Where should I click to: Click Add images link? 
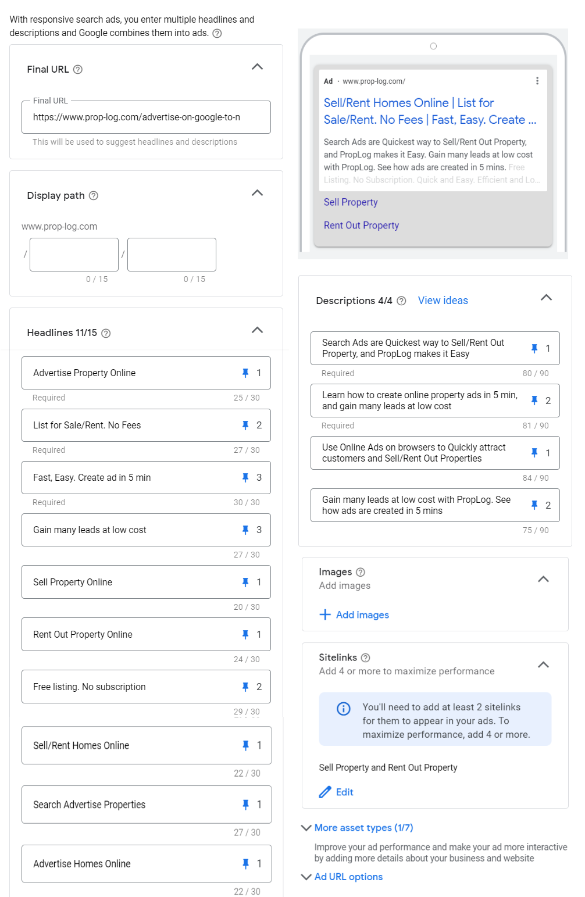point(362,614)
